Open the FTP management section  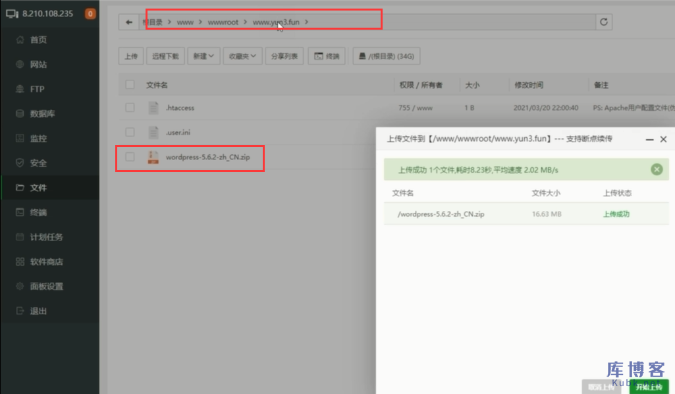[38, 88]
